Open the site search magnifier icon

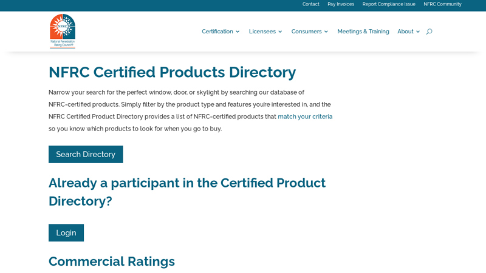[x=429, y=32]
